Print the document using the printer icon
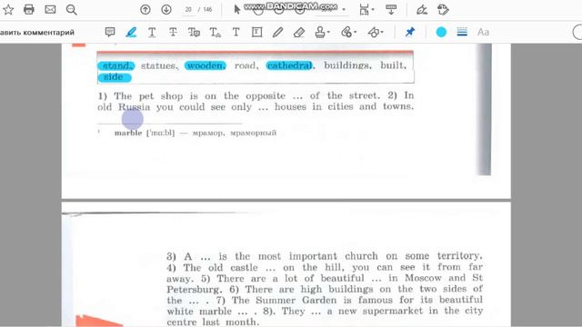Screen dimensions: 582x327 pyautogui.click(x=29, y=10)
